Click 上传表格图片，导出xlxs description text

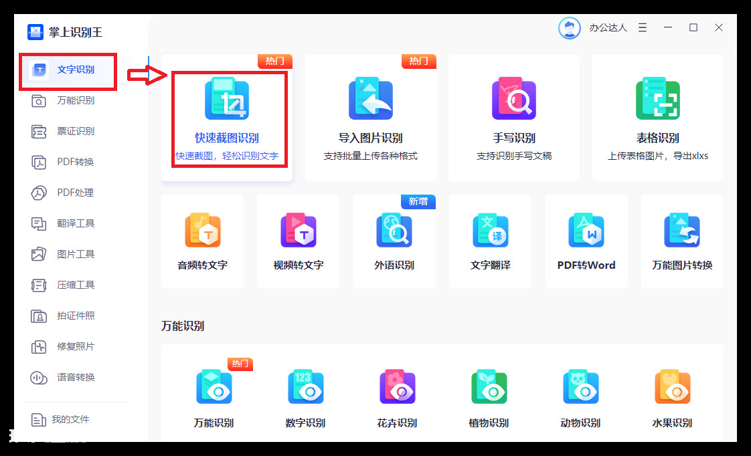(x=657, y=156)
